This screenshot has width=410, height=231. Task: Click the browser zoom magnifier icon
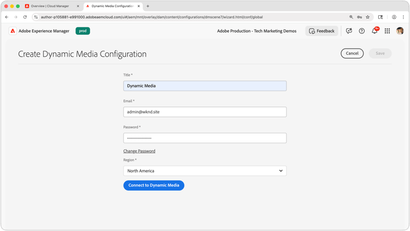351,17
